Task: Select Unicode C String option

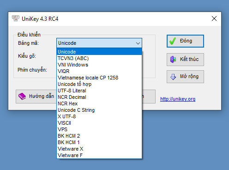Action: [99, 110]
